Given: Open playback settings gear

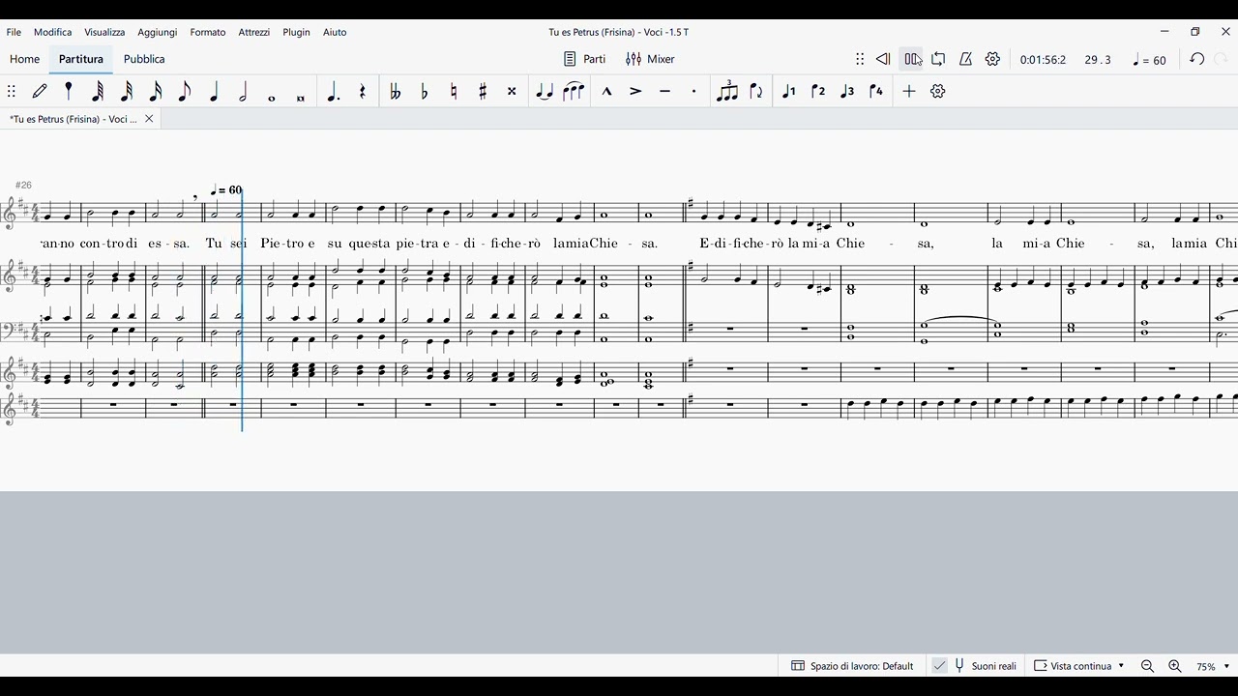Looking at the screenshot, I should tap(992, 59).
